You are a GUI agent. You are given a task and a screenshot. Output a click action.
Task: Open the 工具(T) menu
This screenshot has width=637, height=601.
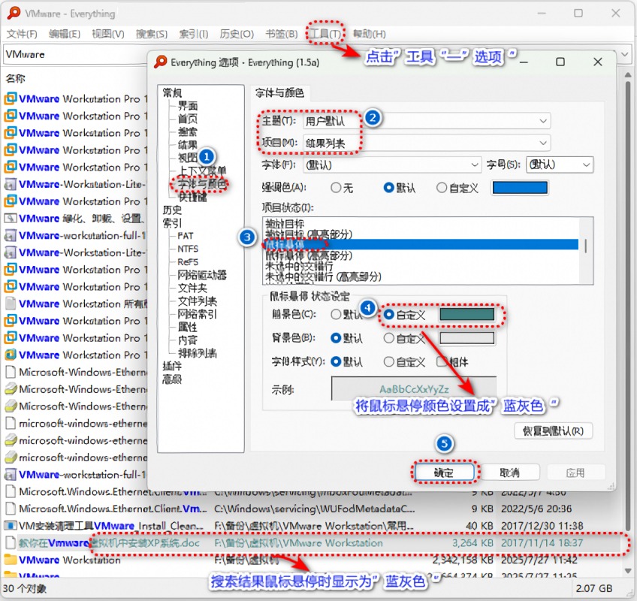[x=325, y=33]
